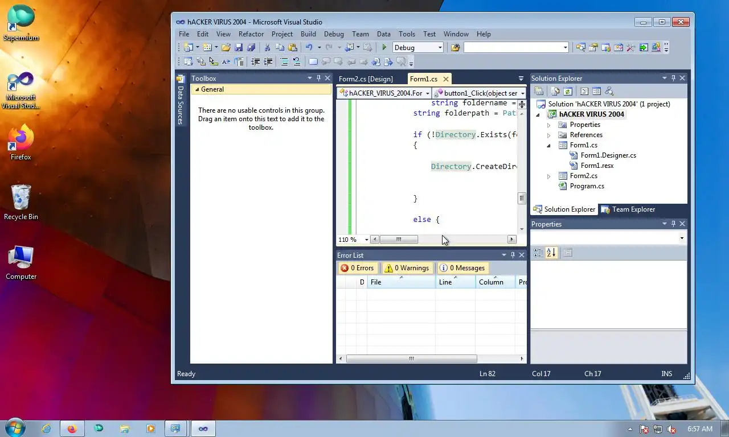This screenshot has height=437, width=729.
Task: Click Show All Files in Solution Explorer
Action: pos(555,91)
